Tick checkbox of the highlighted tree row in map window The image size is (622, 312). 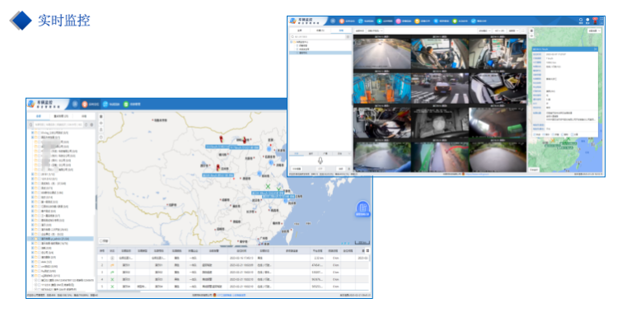40,239
